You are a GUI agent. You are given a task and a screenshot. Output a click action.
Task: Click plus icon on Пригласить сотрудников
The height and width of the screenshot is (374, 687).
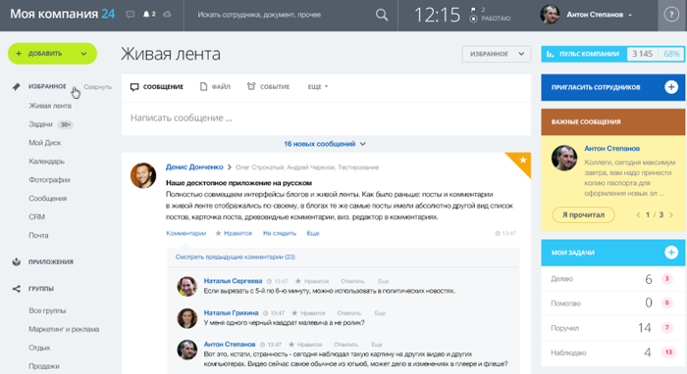click(671, 87)
